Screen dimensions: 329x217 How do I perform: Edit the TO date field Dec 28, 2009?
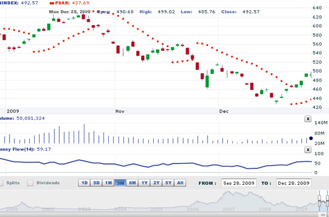click(x=294, y=183)
